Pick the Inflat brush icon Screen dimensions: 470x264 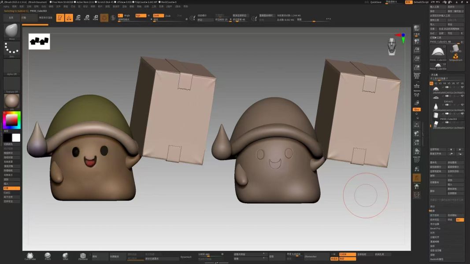(65, 256)
